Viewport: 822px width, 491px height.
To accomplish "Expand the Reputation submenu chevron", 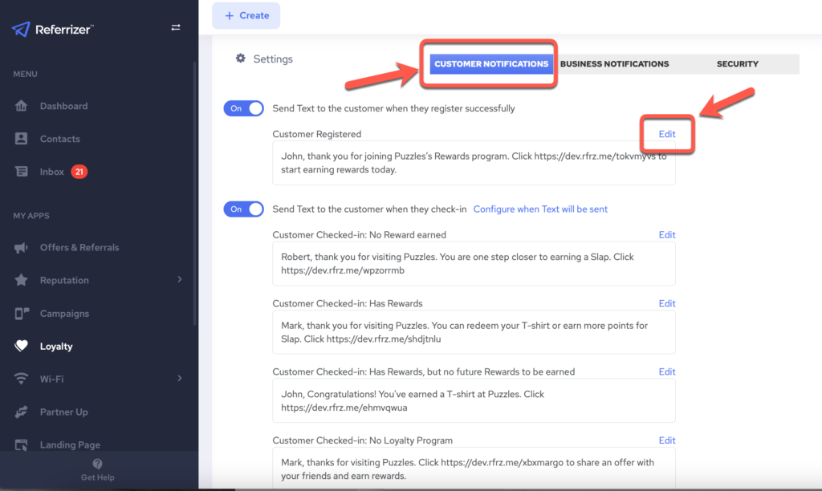I will tap(180, 279).
